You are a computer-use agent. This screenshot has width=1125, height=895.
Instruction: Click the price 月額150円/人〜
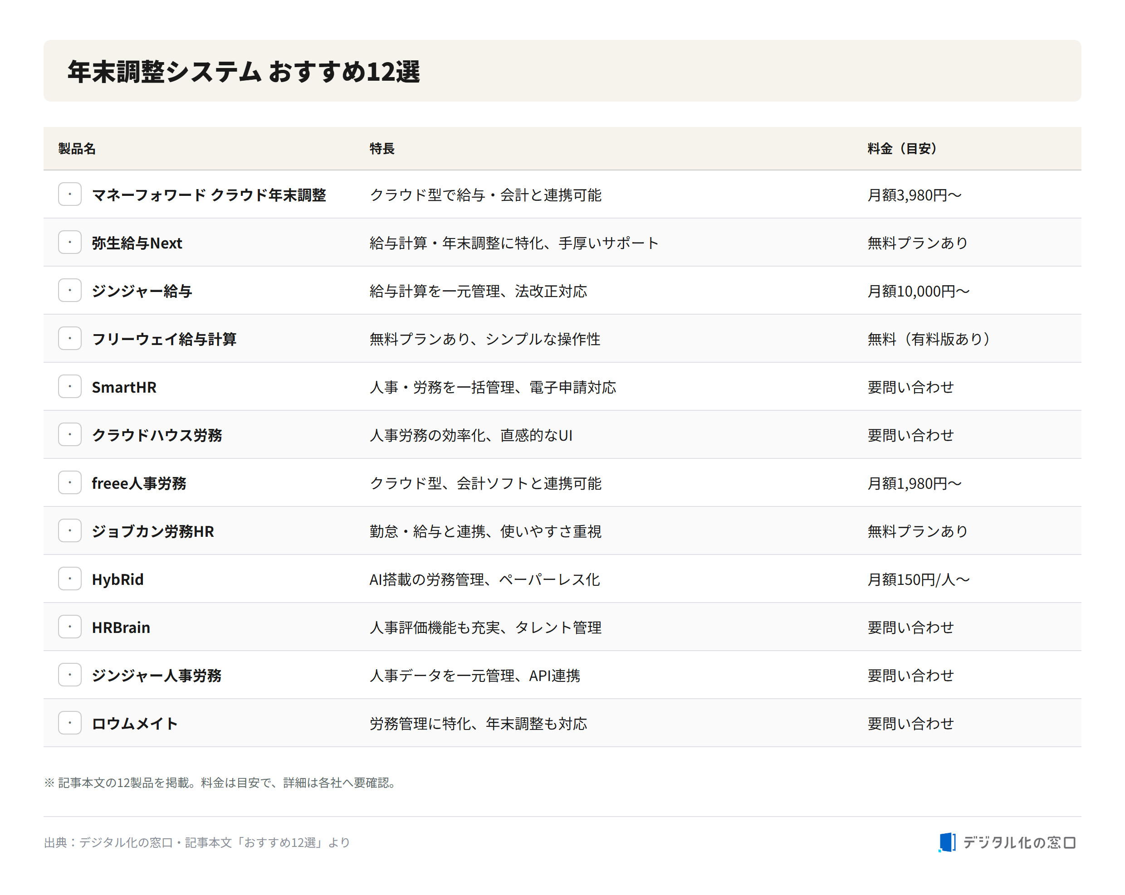point(918,579)
